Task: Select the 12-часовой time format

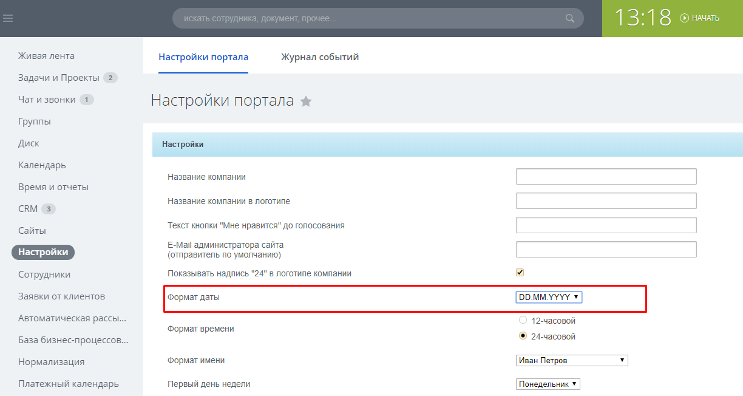Action: tap(523, 320)
